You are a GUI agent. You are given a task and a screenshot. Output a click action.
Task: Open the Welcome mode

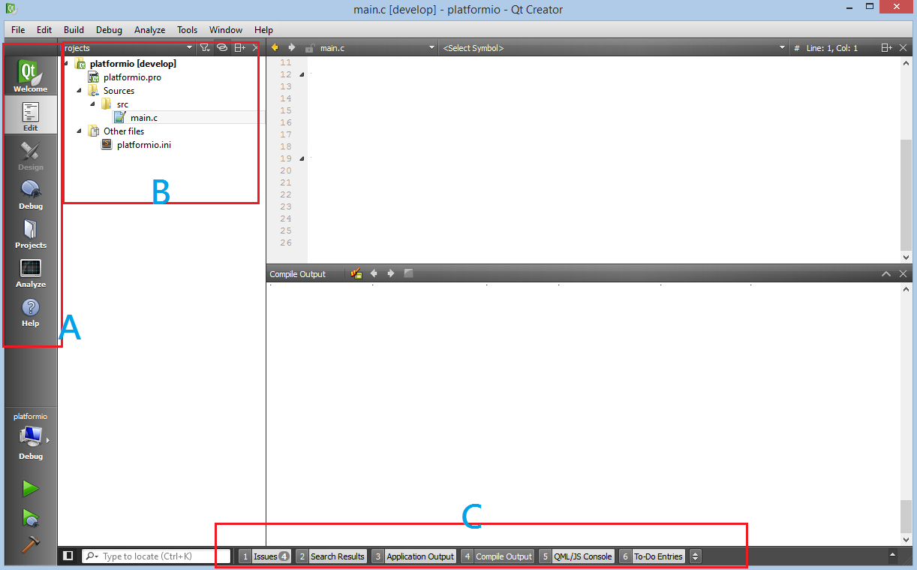coord(30,76)
